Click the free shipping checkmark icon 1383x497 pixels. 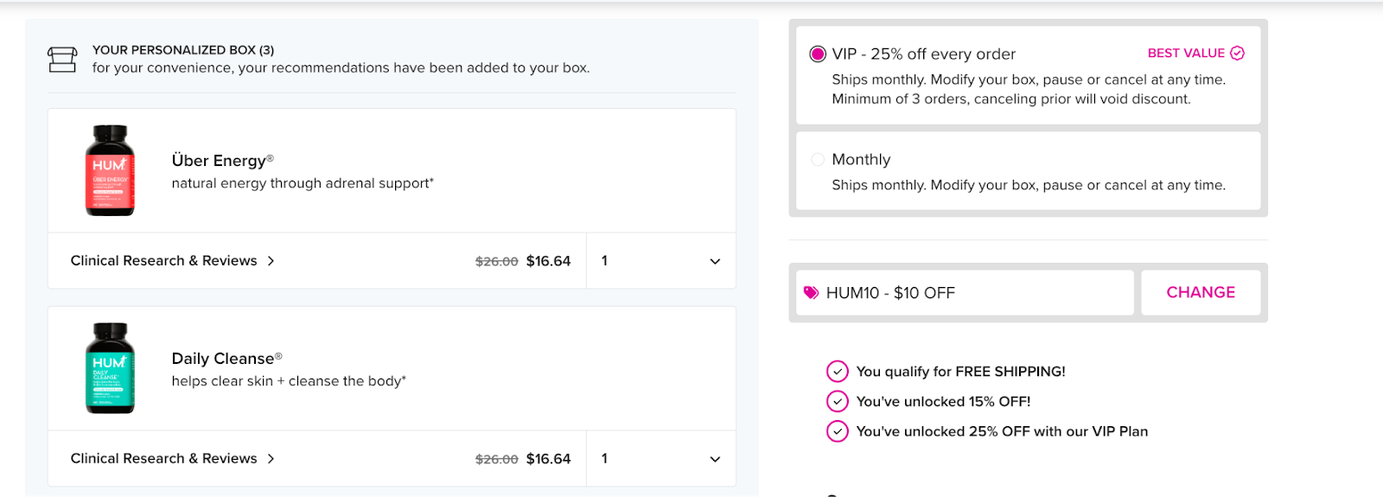(x=837, y=372)
